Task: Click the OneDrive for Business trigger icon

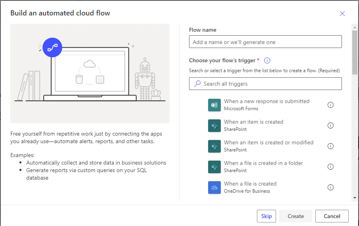Action: (214, 188)
